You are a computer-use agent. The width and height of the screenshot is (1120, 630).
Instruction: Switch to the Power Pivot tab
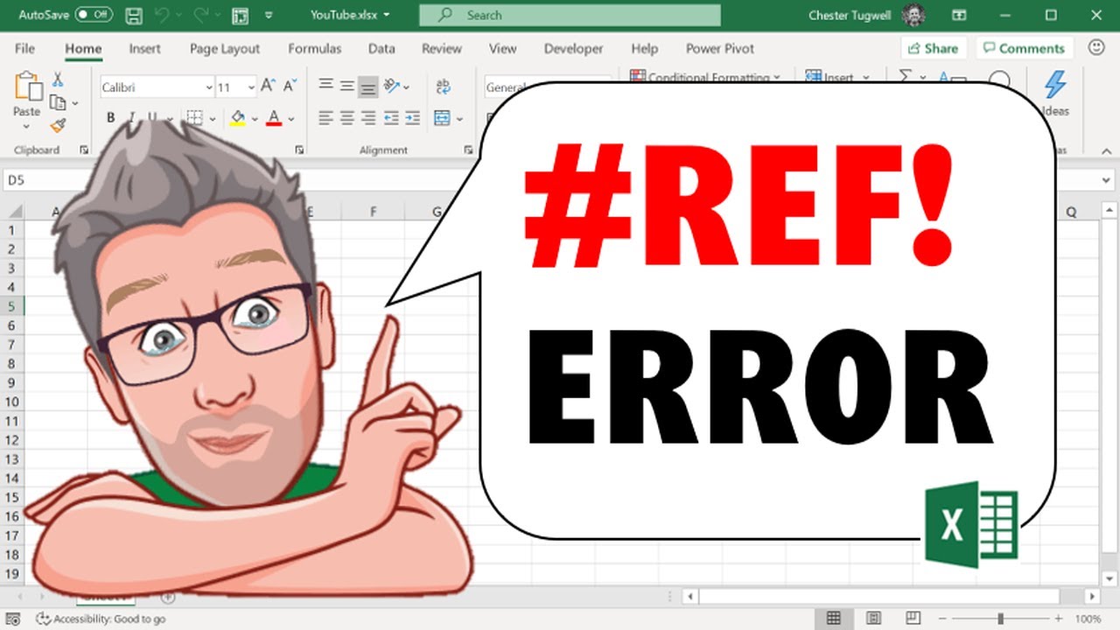click(719, 49)
